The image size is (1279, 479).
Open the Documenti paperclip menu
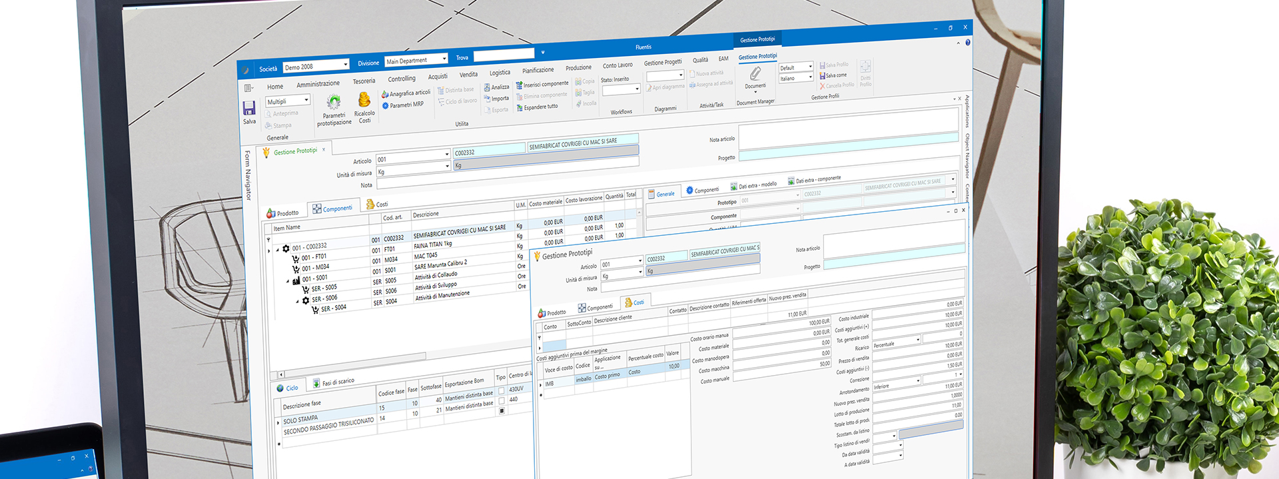(x=755, y=77)
